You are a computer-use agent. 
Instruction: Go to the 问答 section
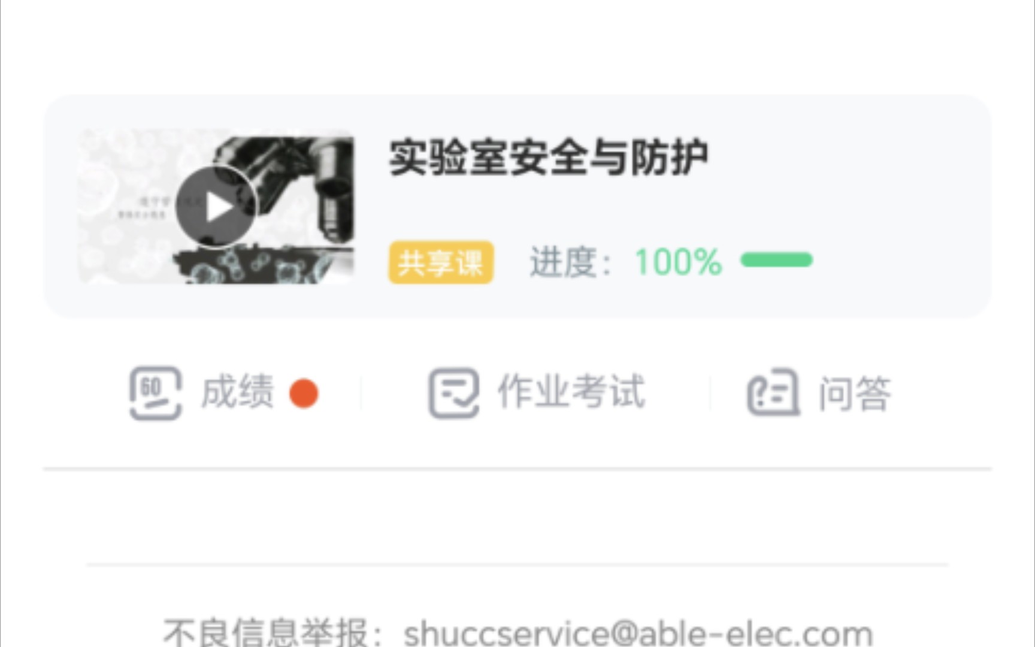(855, 393)
